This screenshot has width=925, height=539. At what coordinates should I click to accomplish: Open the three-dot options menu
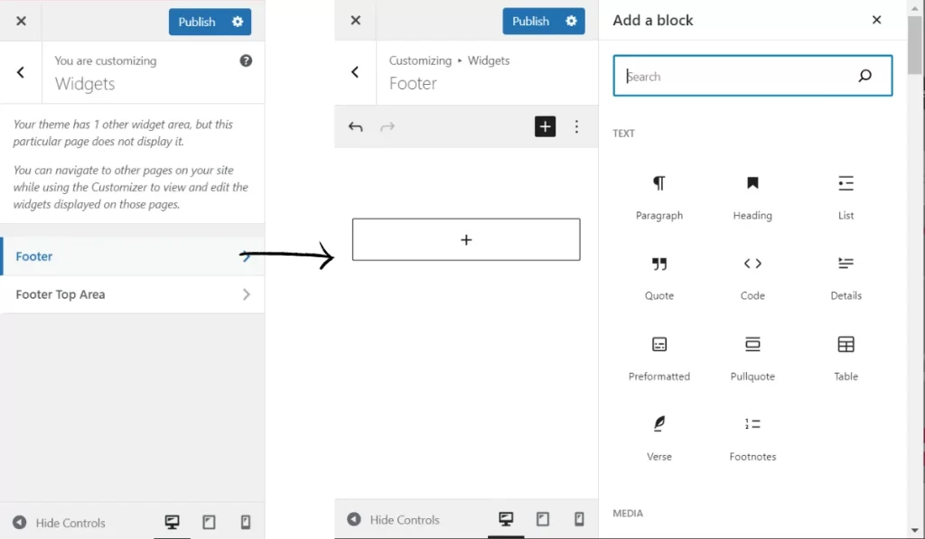point(577,127)
